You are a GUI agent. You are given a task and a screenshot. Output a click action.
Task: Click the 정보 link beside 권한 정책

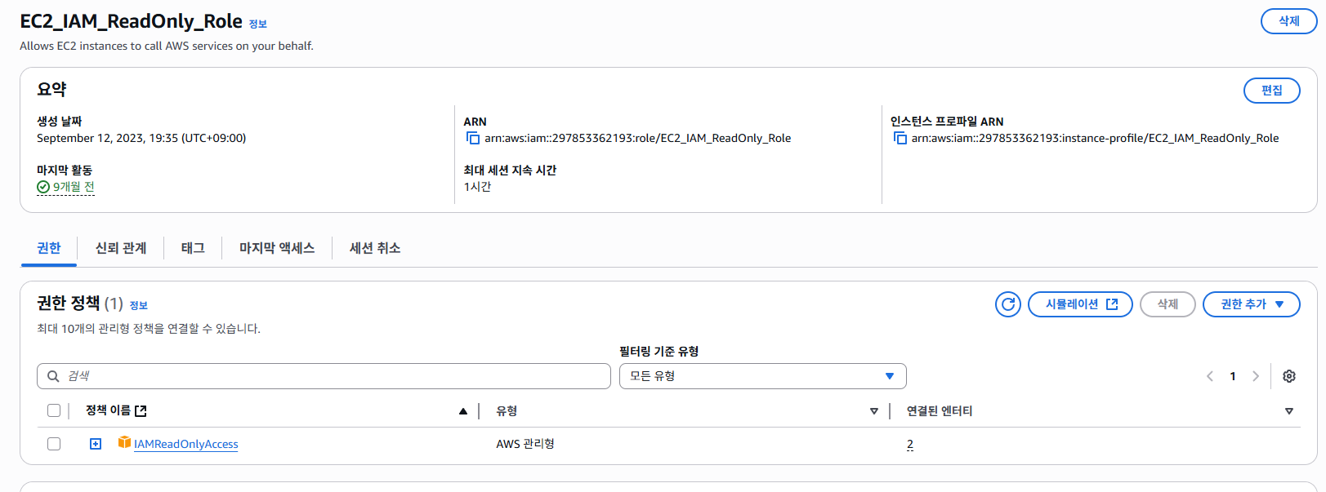139,306
